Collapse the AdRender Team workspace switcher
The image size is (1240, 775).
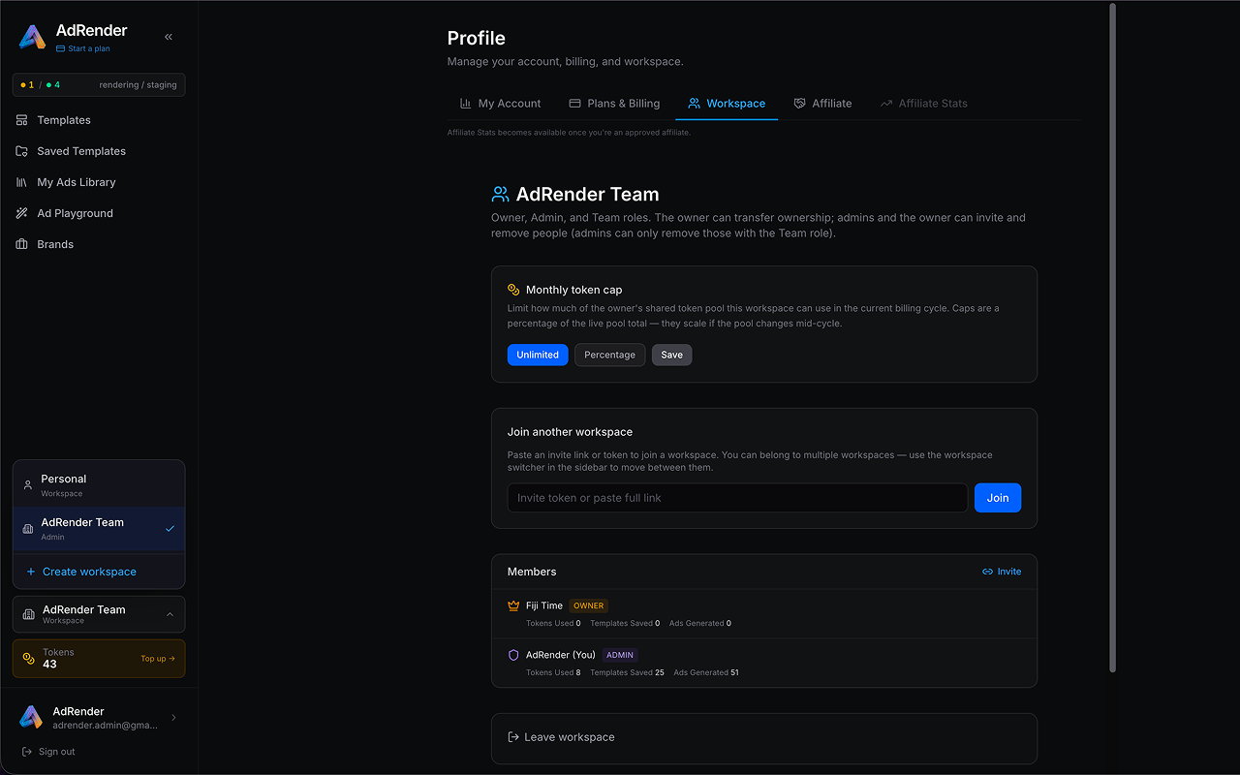pos(170,614)
